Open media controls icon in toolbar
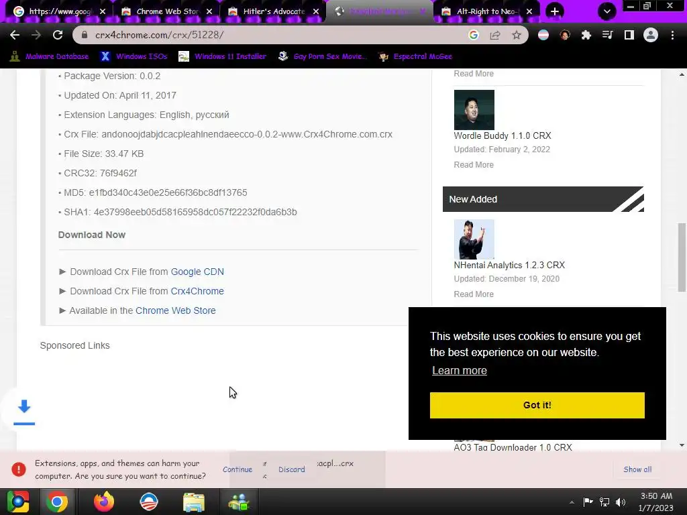Screen dimensions: 687x515 [x=608, y=35]
